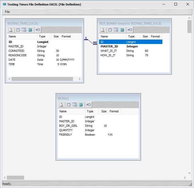Click main window vertical scroll down arrow

pos(189,173)
